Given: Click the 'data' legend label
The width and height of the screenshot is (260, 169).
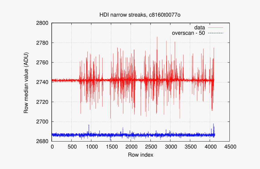Looking at the screenshot, I should coord(200,27).
